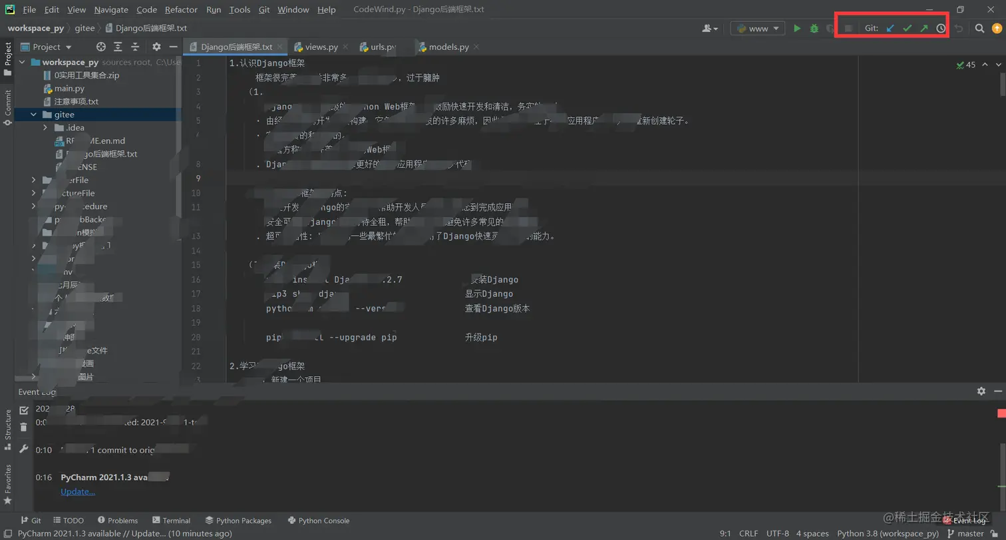Collapse all nodes in the Project tree

(135, 47)
